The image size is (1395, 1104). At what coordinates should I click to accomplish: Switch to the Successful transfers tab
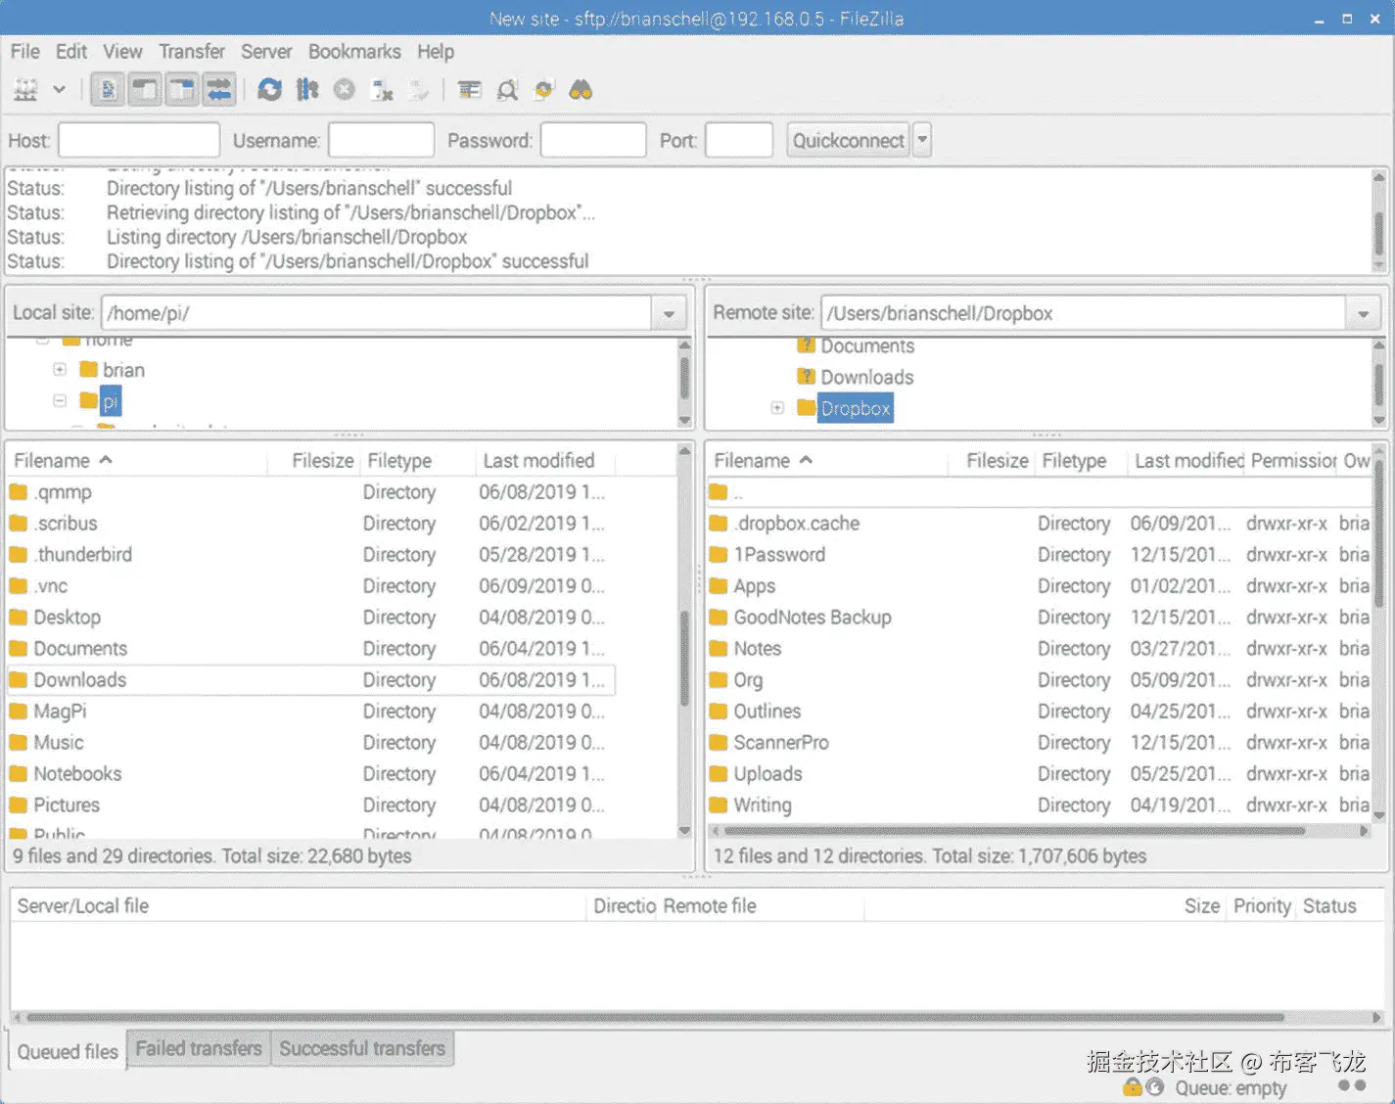[362, 1048]
